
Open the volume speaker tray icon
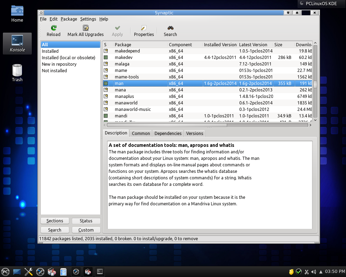(x=314, y=272)
